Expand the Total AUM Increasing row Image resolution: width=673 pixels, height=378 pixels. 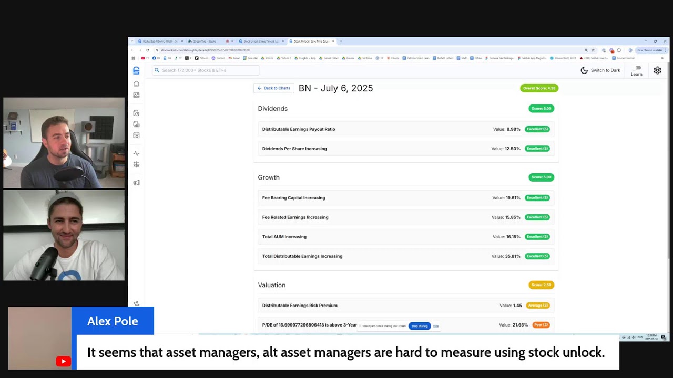[x=405, y=237]
